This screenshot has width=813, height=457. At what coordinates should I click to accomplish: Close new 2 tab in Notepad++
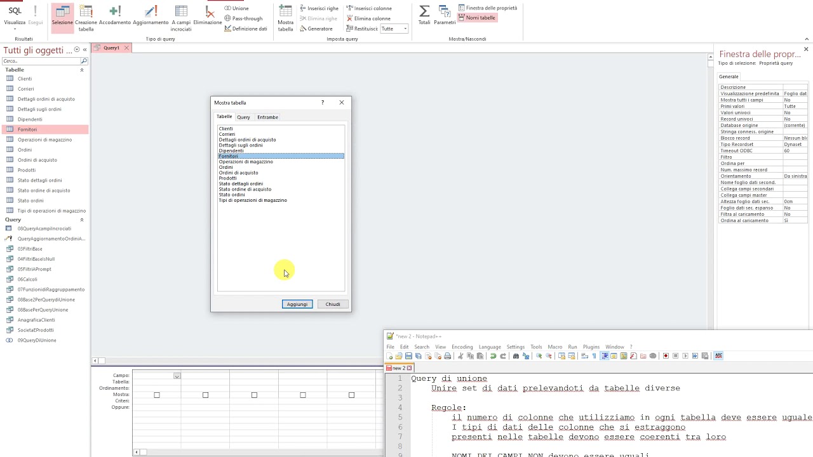(410, 368)
